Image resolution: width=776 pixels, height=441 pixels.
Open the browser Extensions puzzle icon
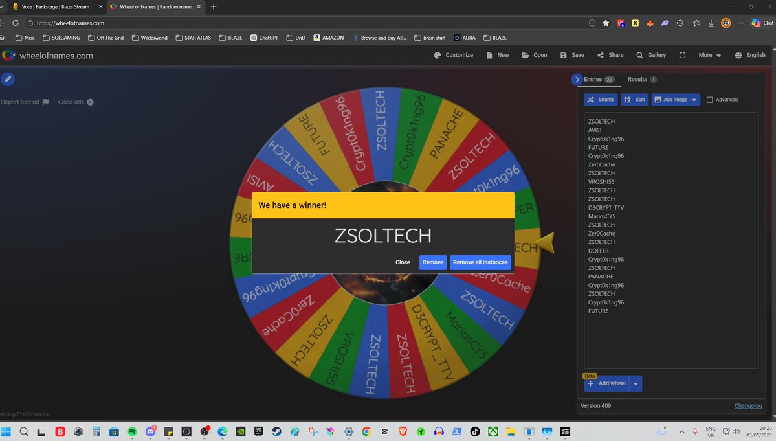click(x=680, y=23)
